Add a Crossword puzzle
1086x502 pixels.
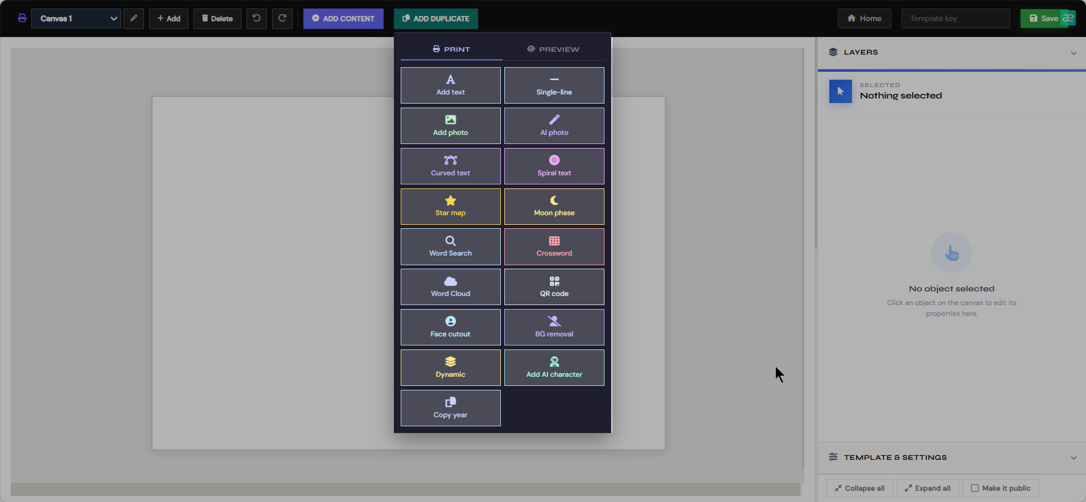coord(554,247)
